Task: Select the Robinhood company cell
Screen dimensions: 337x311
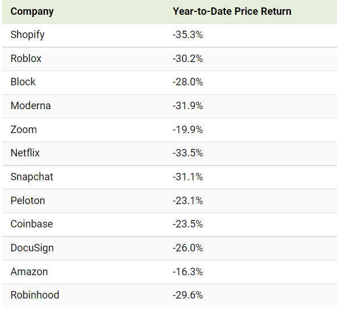Action: coord(35,295)
